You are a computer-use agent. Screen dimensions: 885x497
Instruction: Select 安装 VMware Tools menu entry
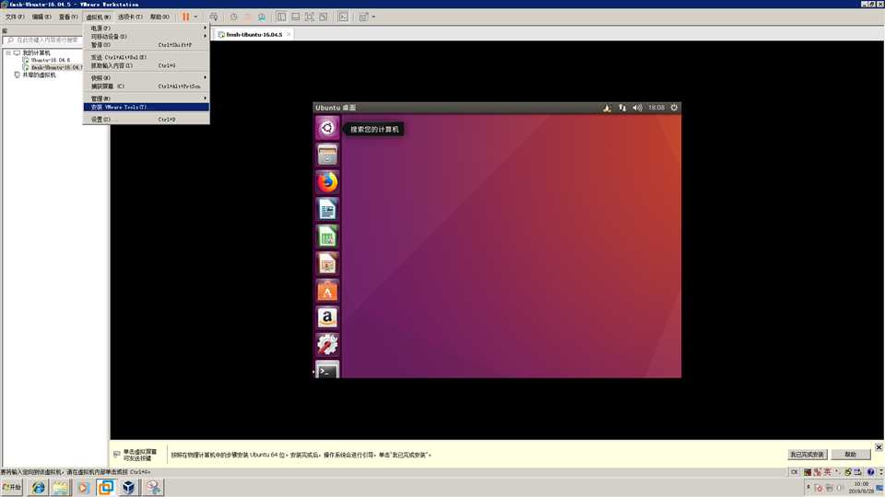tap(147, 107)
